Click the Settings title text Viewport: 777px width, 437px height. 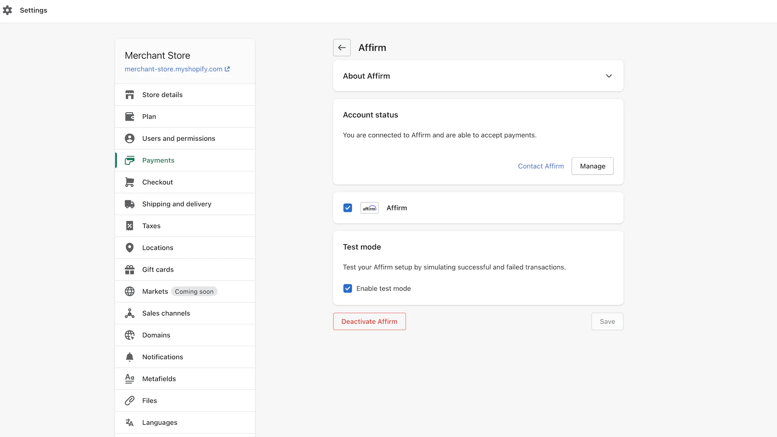pos(34,10)
